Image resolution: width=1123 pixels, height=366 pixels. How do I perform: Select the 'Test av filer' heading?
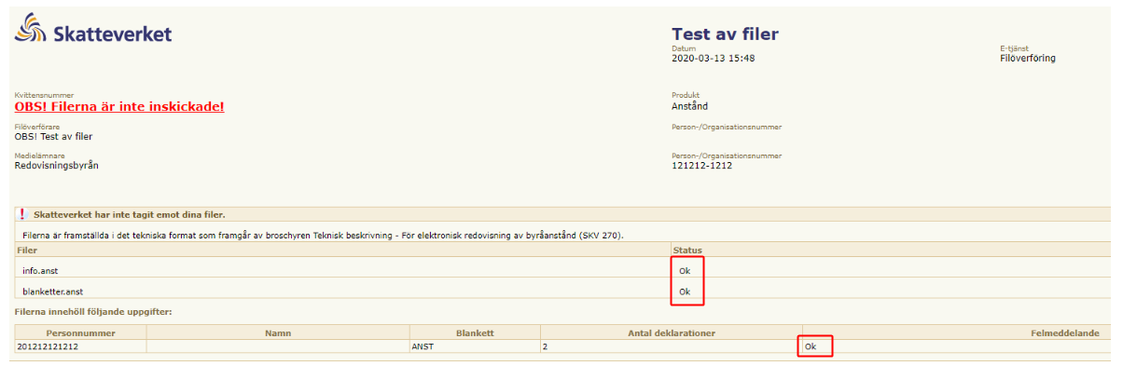(x=725, y=34)
